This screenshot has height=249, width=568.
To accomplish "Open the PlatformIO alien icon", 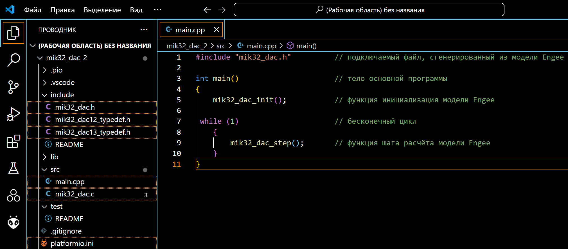I will click(x=13, y=223).
